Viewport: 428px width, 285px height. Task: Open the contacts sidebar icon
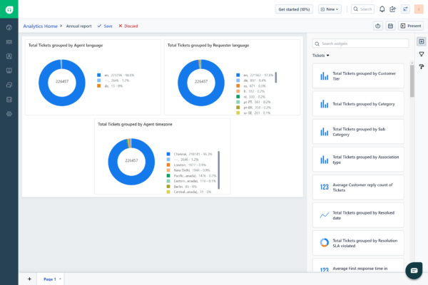point(9,56)
